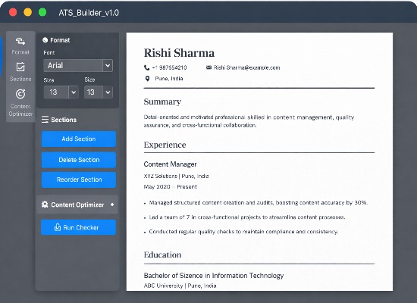Image resolution: width=417 pixels, height=303 pixels.
Task: Click the gear icon beside Content Optimizer
Action: [45, 205]
